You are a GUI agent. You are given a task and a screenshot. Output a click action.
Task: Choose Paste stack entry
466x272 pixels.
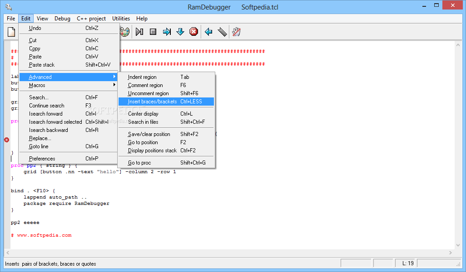68,65
